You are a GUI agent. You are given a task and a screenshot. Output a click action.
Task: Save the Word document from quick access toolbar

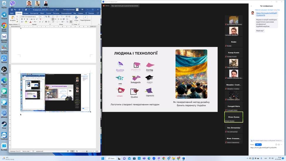click(12, 10)
